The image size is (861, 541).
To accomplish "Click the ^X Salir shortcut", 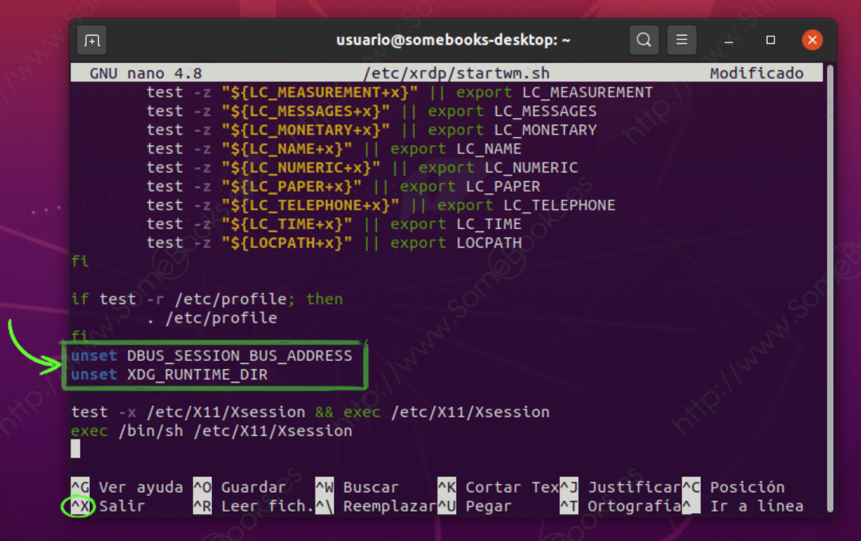I will click(x=108, y=506).
